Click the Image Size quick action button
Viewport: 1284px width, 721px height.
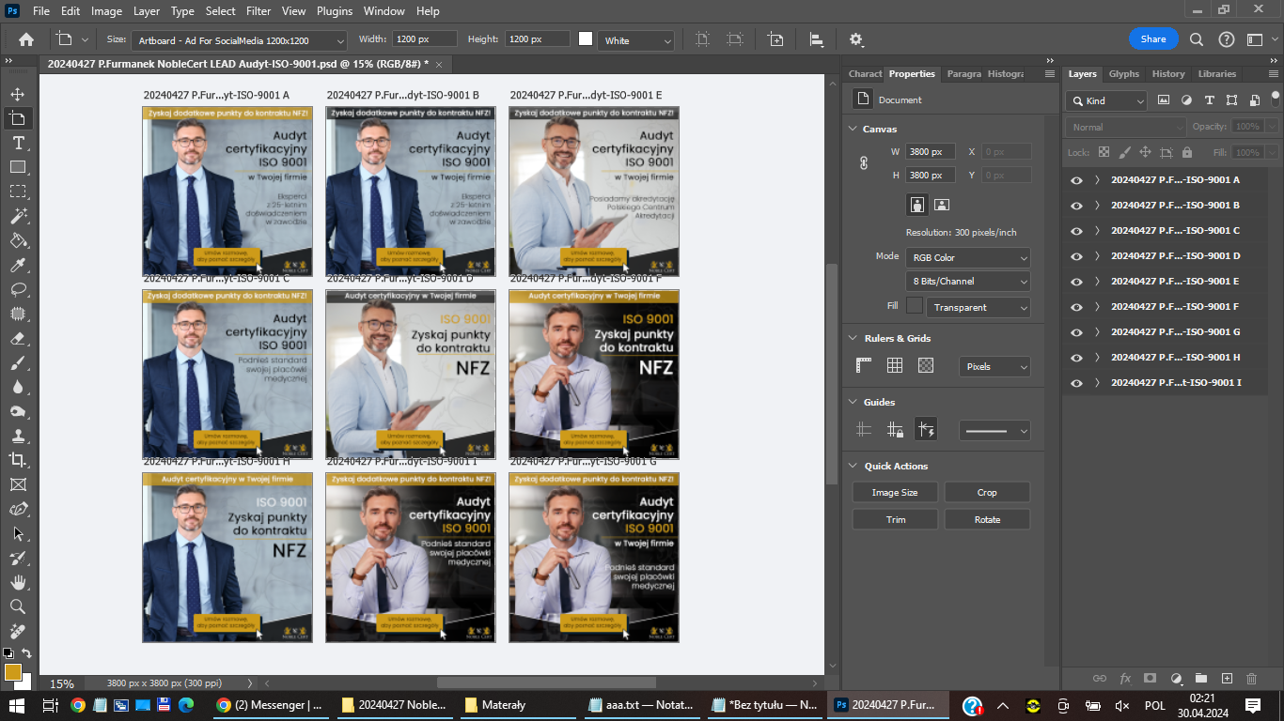(x=895, y=493)
